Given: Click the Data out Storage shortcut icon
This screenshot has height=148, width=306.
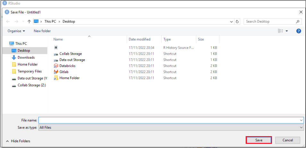Looking at the screenshot, I should pos(56,60).
